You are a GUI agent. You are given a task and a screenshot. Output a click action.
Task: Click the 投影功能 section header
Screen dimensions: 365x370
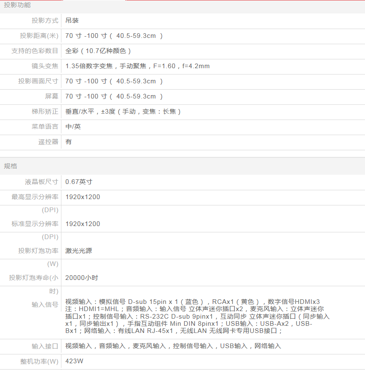tap(17, 5)
